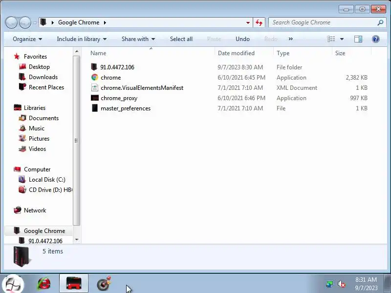Click the '997 KB' size of chrome_proxy

(359, 98)
